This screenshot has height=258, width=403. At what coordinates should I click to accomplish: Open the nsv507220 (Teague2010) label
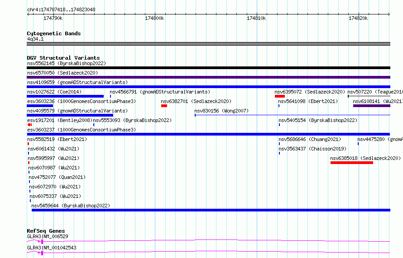[375, 92]
